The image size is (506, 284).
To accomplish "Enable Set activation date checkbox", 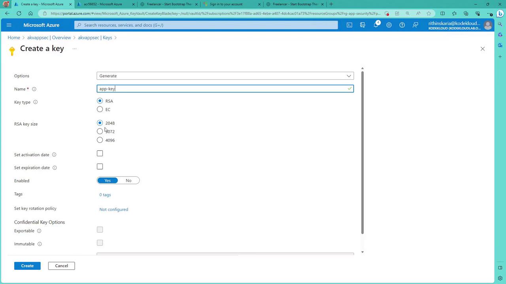I will 100,153.
